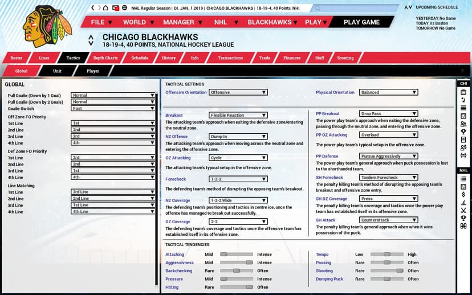Open CHI schedule calendar sidebar icon

[463, 116]
